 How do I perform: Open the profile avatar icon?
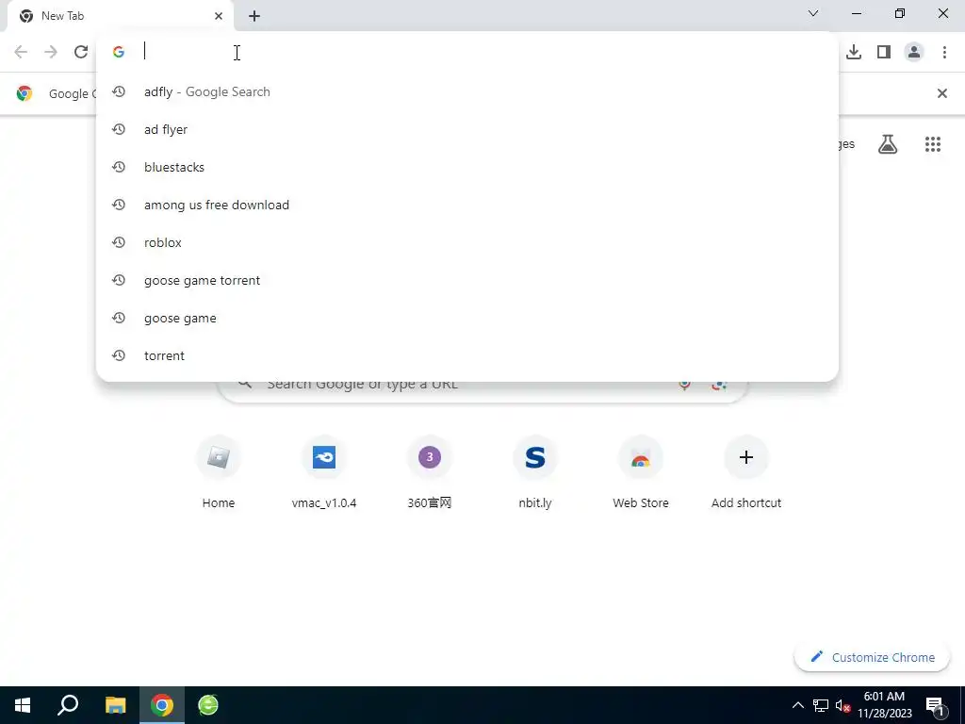[914, 52]
